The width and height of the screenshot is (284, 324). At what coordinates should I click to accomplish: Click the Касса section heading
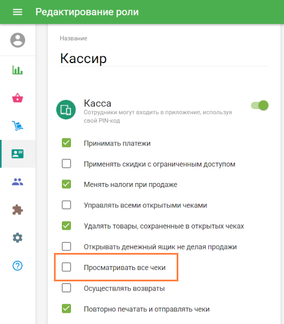click(x=98, y=103)
